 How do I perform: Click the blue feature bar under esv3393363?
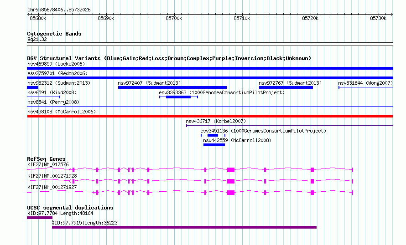178,97
